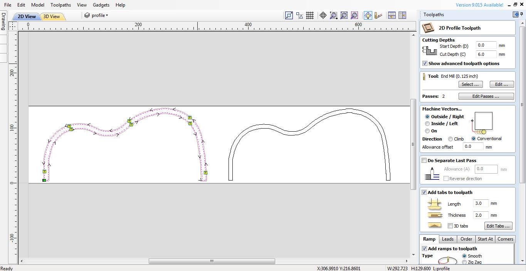Open the Edit menu

(x=21, y=5)
